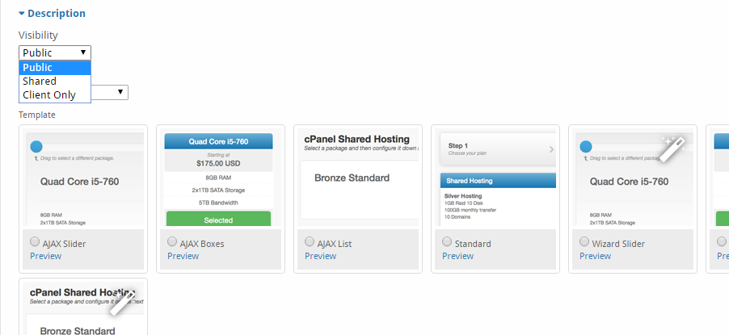Select Public option in the dropdown list
The width and height of the screenshot is (729, 335).
click(x=55, y=67)
